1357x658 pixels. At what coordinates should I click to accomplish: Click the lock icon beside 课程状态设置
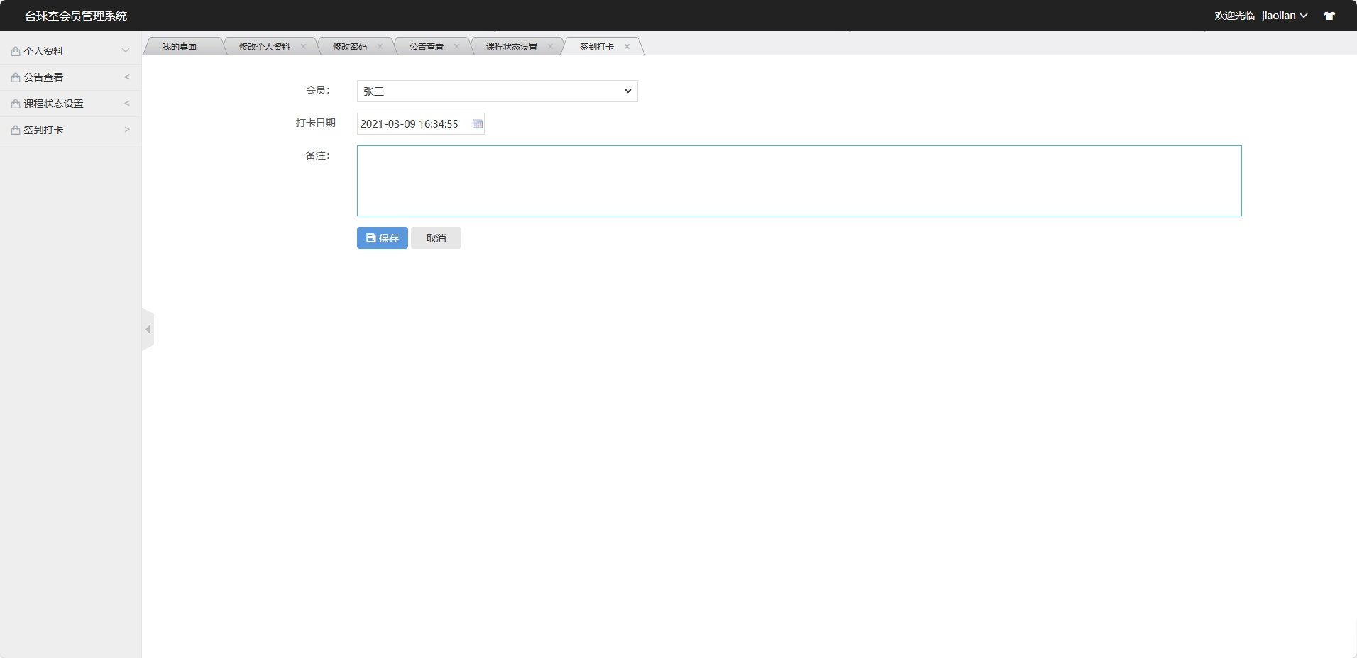16,104
